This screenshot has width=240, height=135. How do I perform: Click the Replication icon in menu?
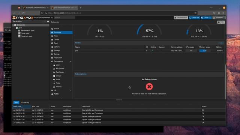click(52, 58)
